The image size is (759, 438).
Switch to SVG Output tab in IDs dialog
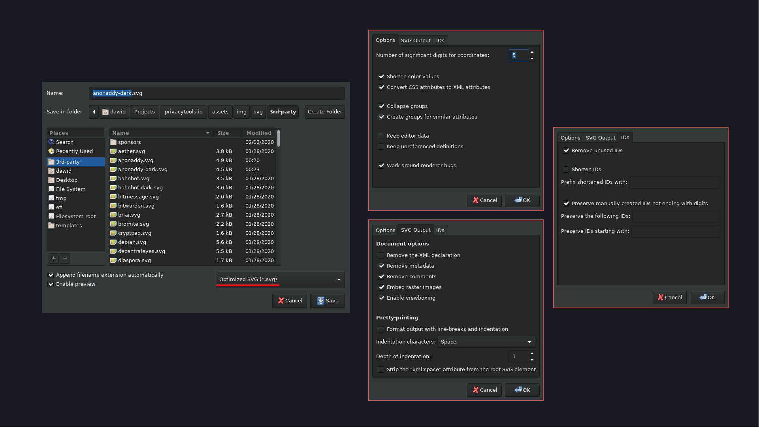coord(601,138)
